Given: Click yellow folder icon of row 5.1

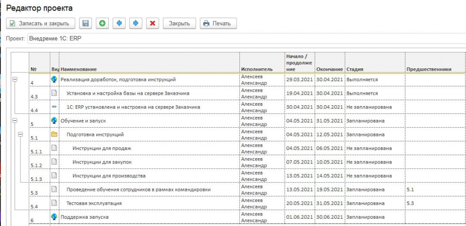Looking at the screenshot, I should pyautogui.click(x=54, y=134).
